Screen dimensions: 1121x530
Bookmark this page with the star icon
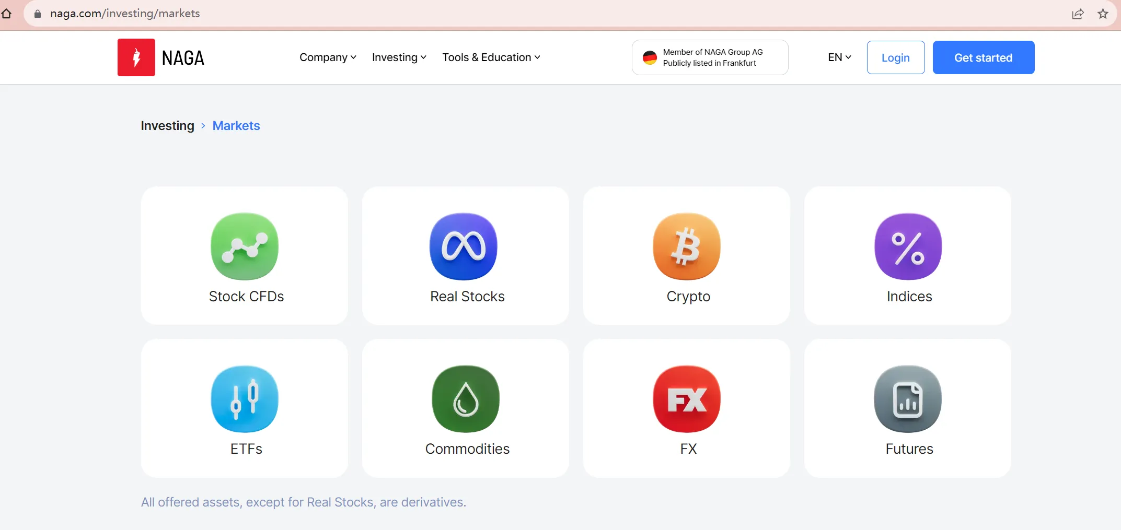tap(1103, 14)
